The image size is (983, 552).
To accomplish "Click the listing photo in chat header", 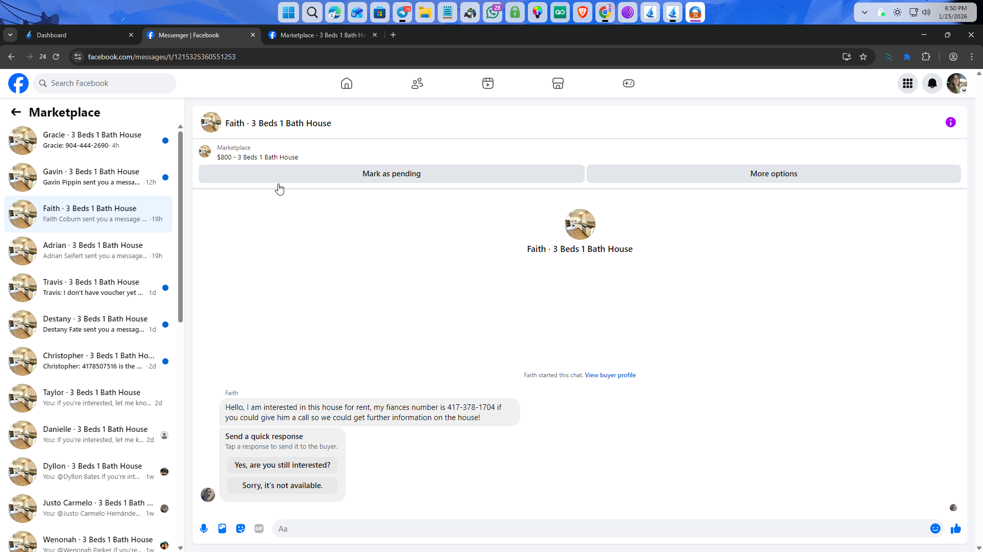I will pos(211,123).
